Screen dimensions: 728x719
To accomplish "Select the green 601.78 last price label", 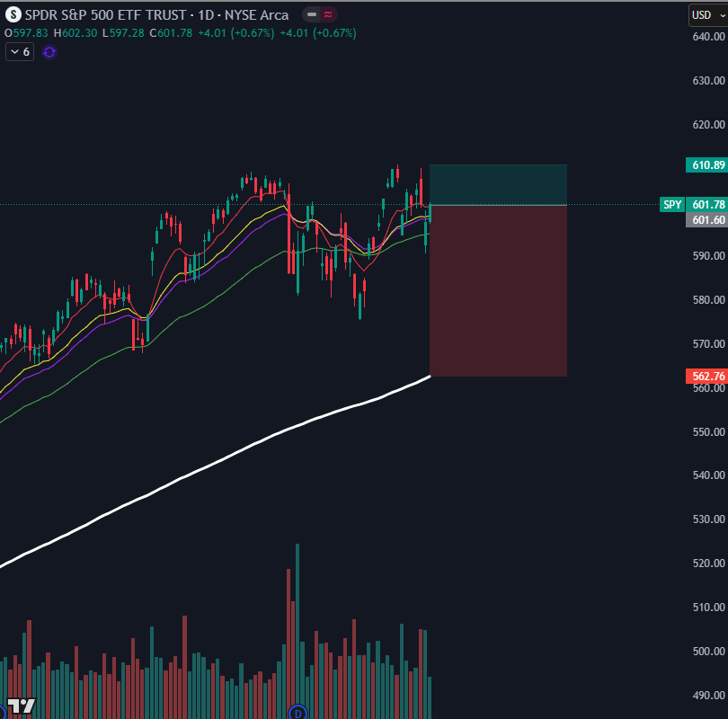I will (x=706, y=205).
